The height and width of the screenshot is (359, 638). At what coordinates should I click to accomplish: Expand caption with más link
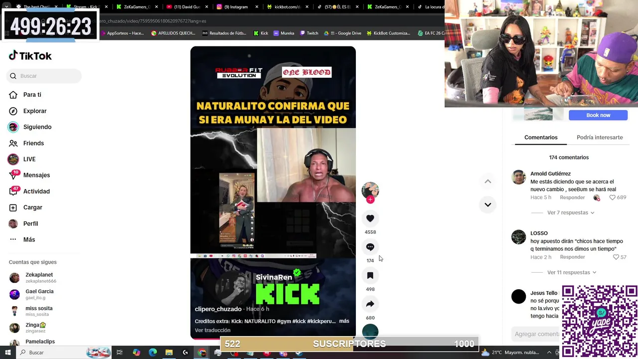[344, 321]
